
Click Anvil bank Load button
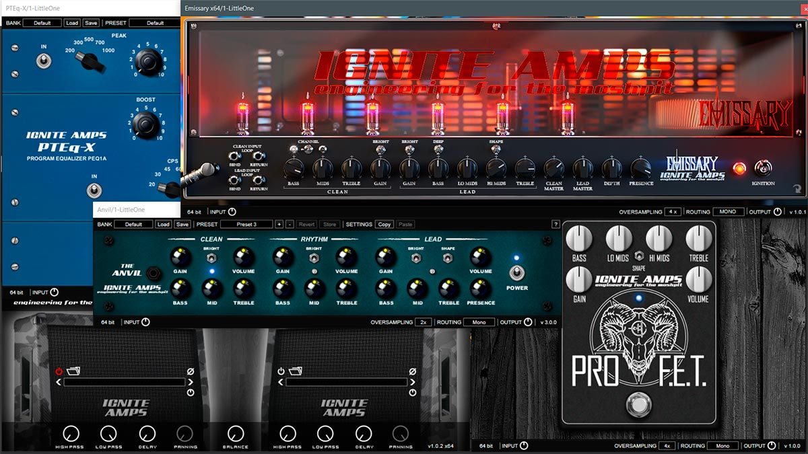point(163,224)
